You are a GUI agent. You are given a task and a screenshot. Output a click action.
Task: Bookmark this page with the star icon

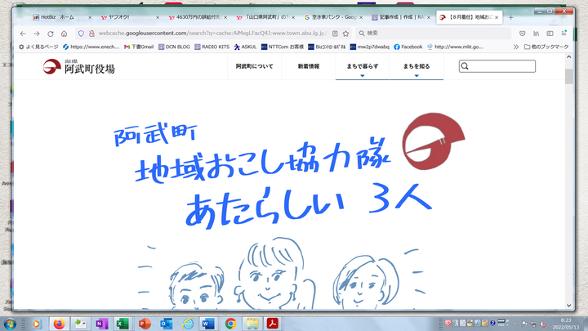(347, 34)
